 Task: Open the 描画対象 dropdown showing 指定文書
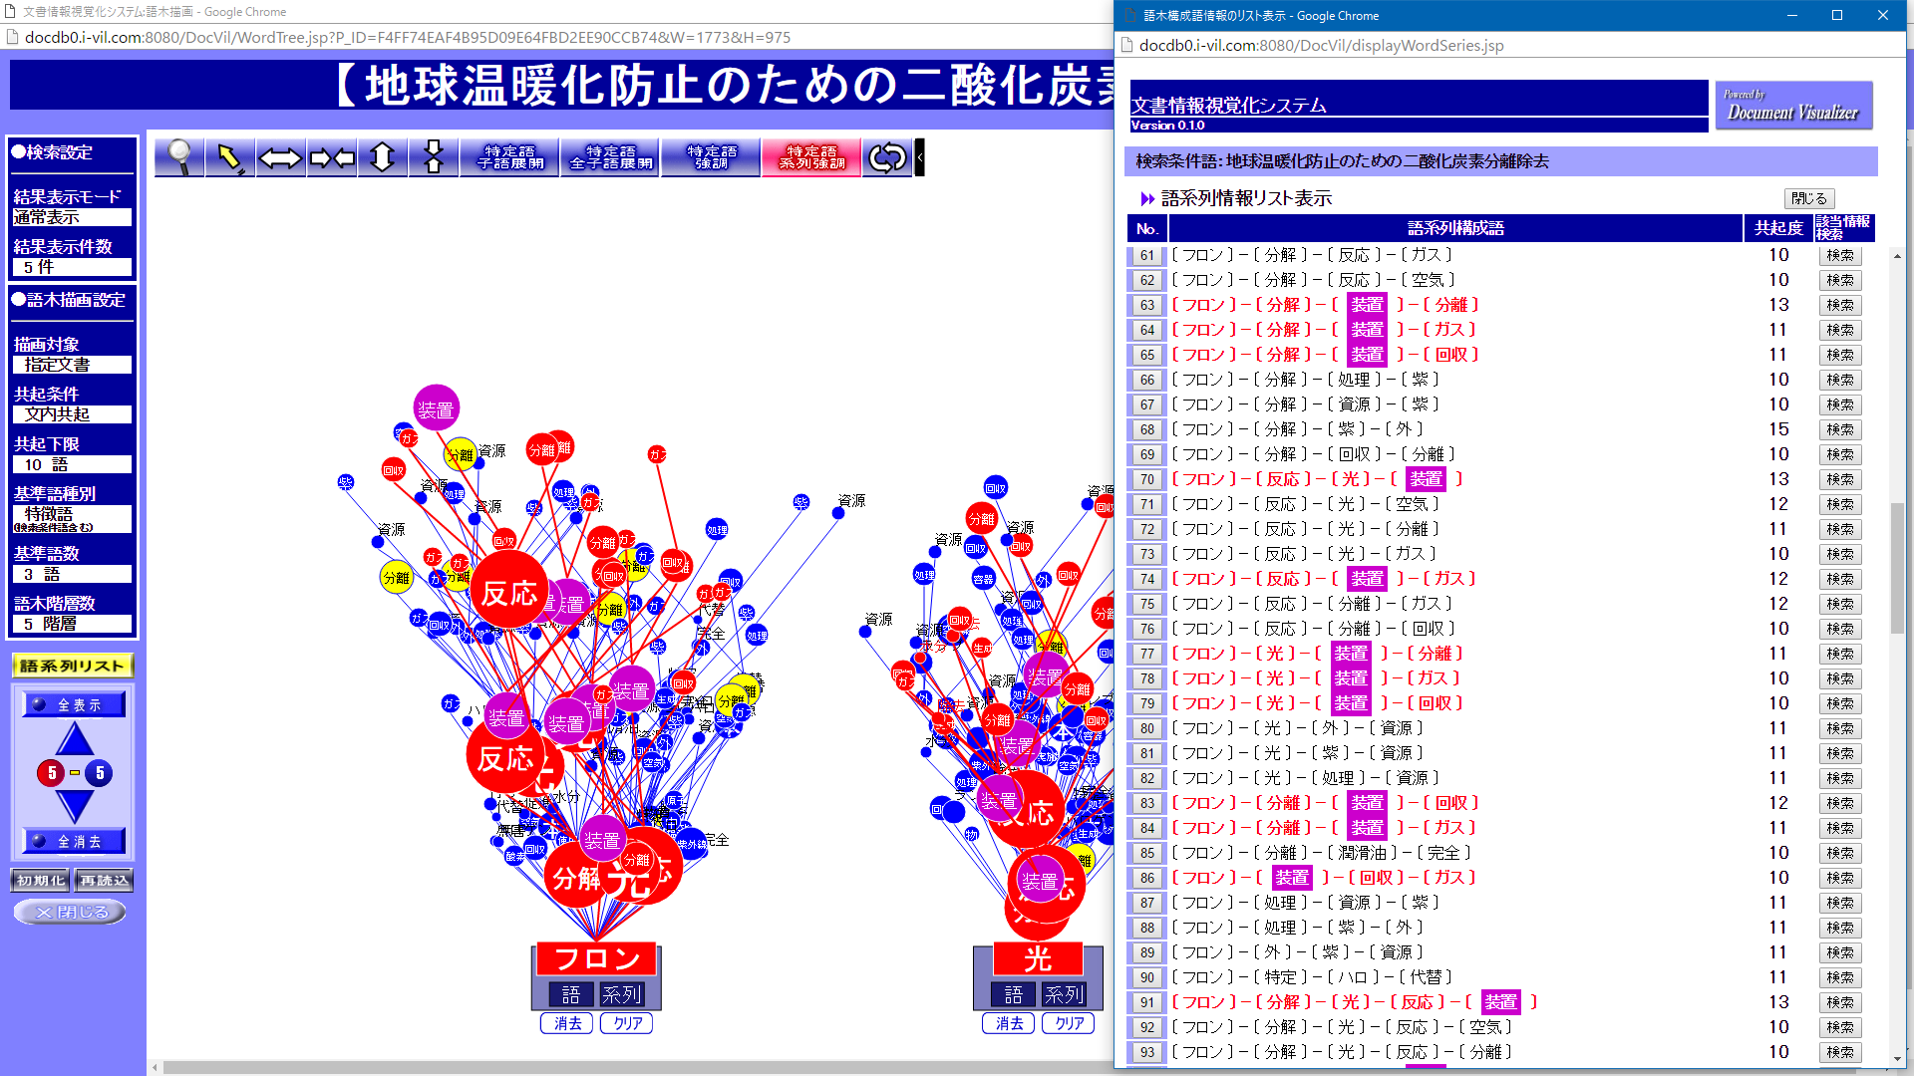click(72, 365)
